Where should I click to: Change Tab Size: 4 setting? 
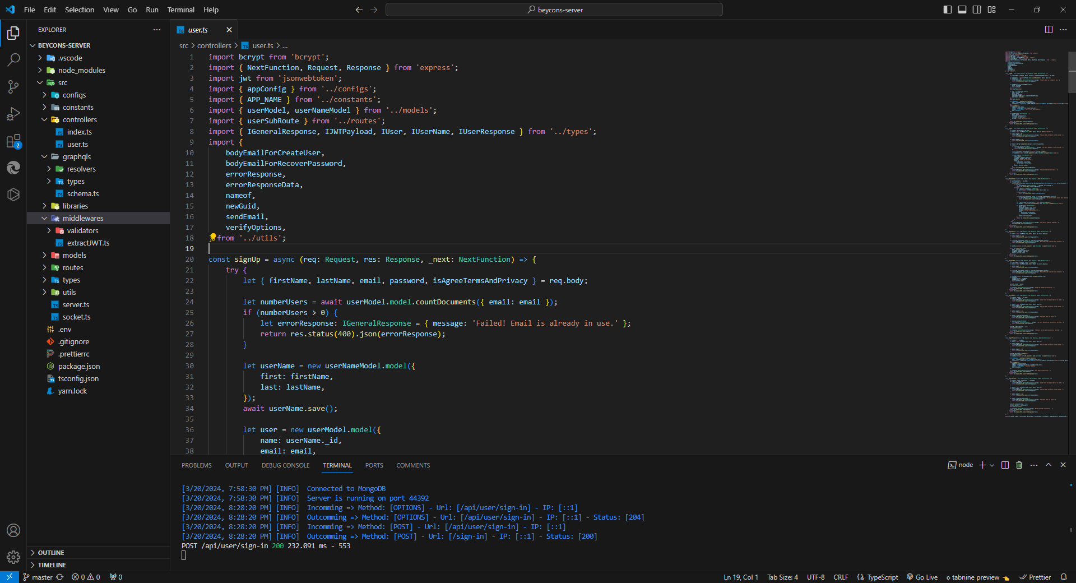[782, 577]
